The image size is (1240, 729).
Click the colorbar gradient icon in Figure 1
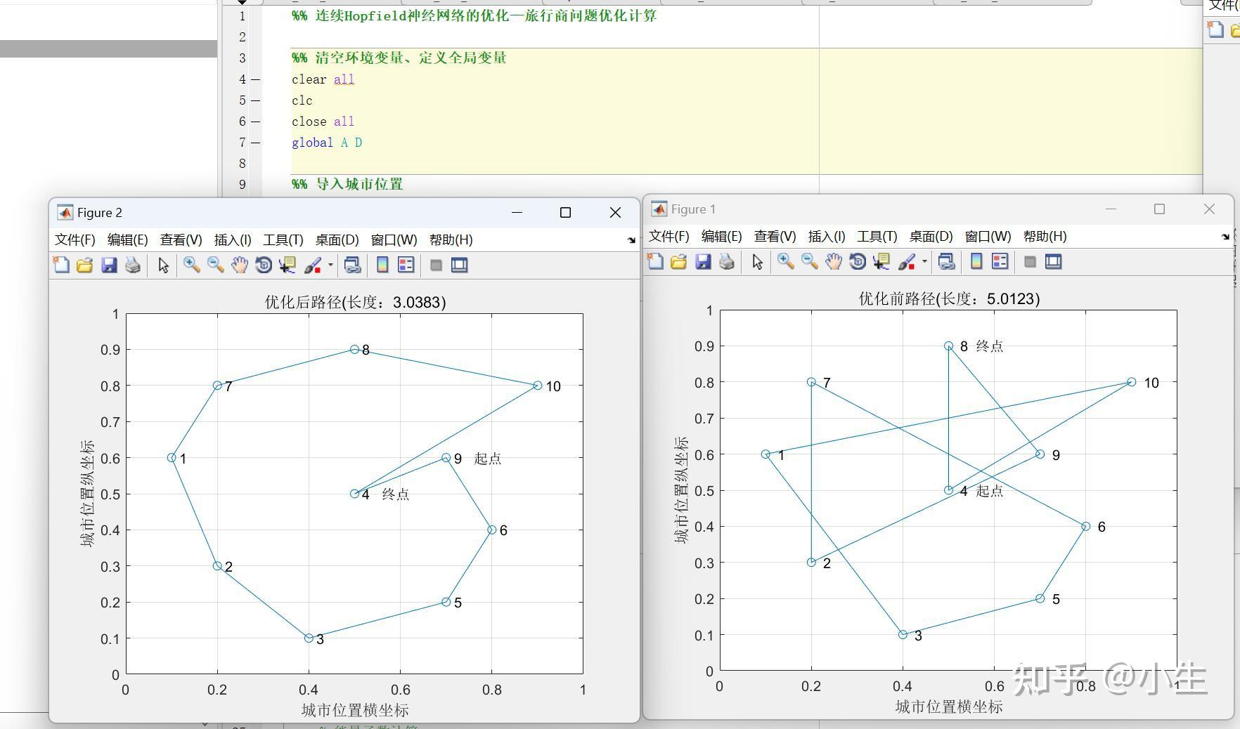point(976,261)
